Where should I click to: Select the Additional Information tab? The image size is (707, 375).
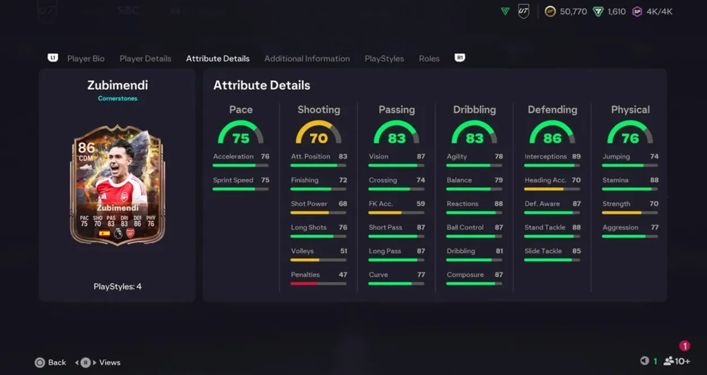click(x=307, y=58)
